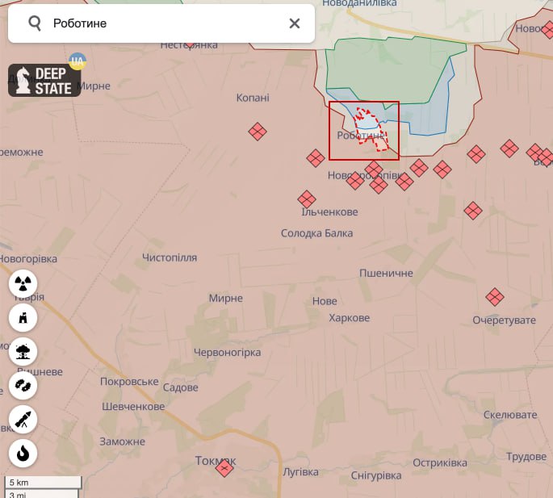This screenshot has height=498, width=553.
Task: Select the unit marker near Копані
Action: pyautogui.click(x=258, y=131)
